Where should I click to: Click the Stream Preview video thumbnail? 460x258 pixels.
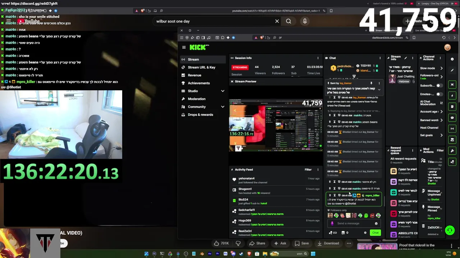[276, 125]
